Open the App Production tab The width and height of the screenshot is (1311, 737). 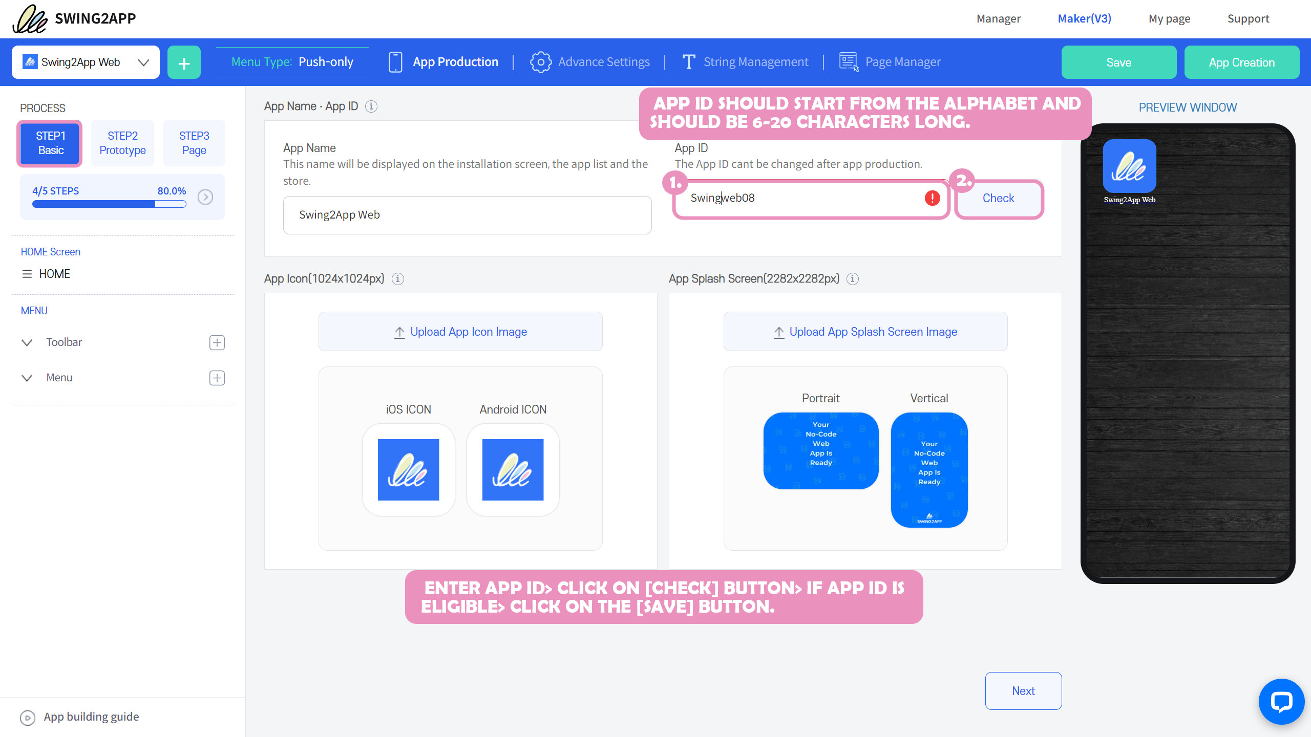(x=443, y=62)
